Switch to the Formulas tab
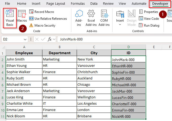The width and height of the screenshot is (172, 121). click(x=78, y=4)
